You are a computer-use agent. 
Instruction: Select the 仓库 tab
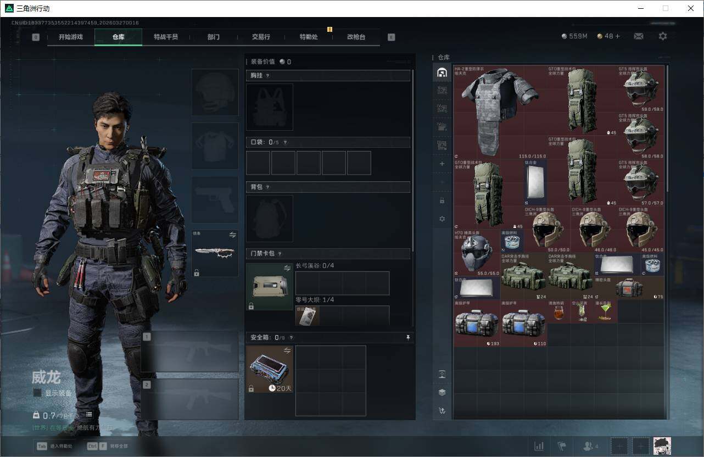tap(118, 37)
